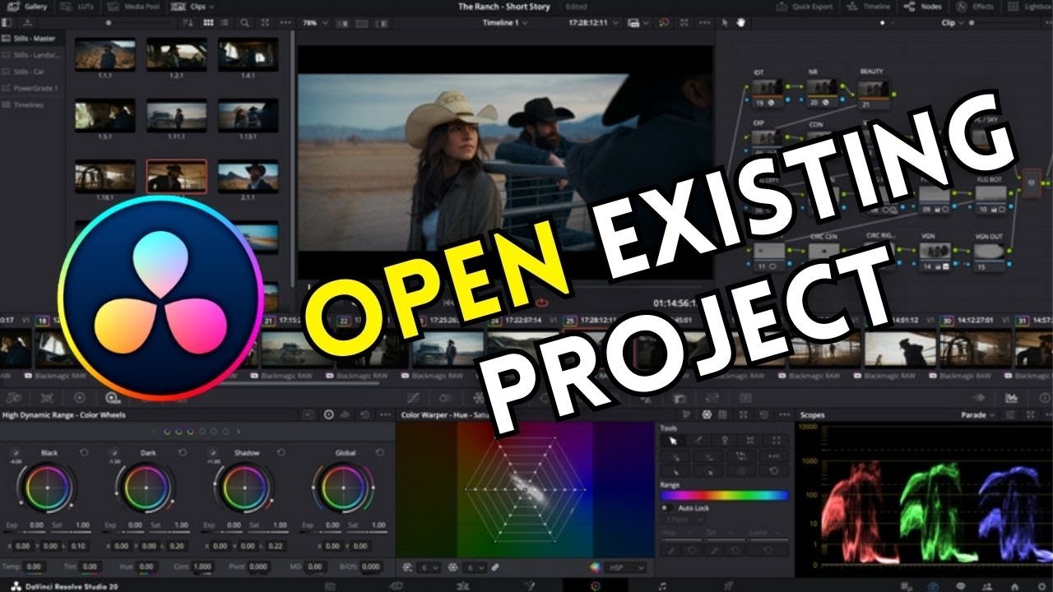Screen dimensions: 1053x592
Task: Click the Global color wheel center
Action: [x=345, y=488]
